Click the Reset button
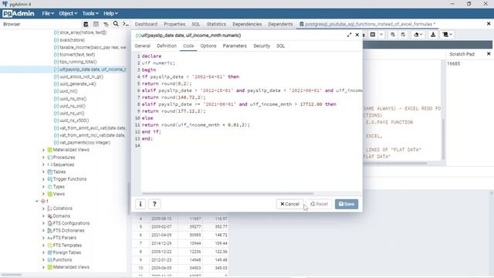 (319, 204)
